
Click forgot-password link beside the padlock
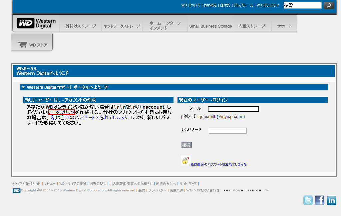(x=218, y=164)
